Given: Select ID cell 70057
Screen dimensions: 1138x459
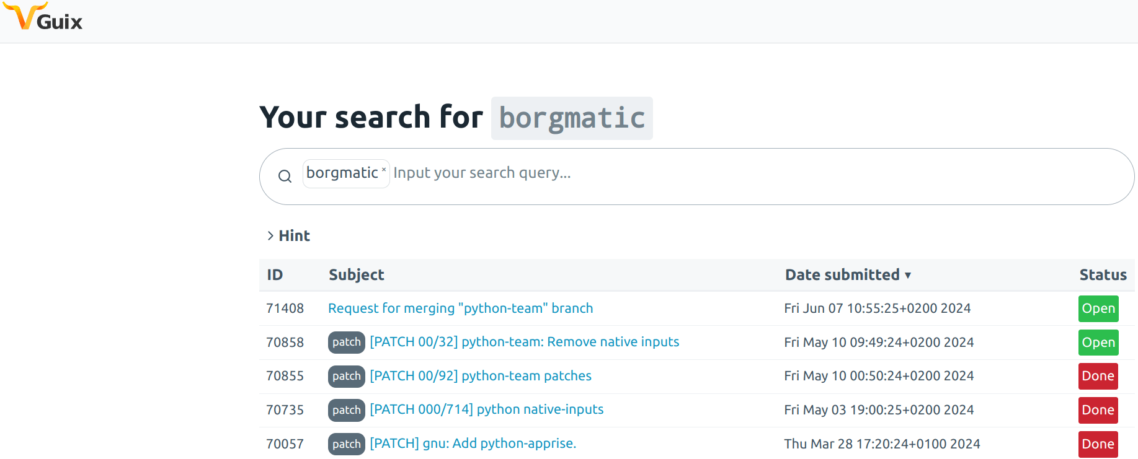Looking at the screenshot, I should click(285, 444).
